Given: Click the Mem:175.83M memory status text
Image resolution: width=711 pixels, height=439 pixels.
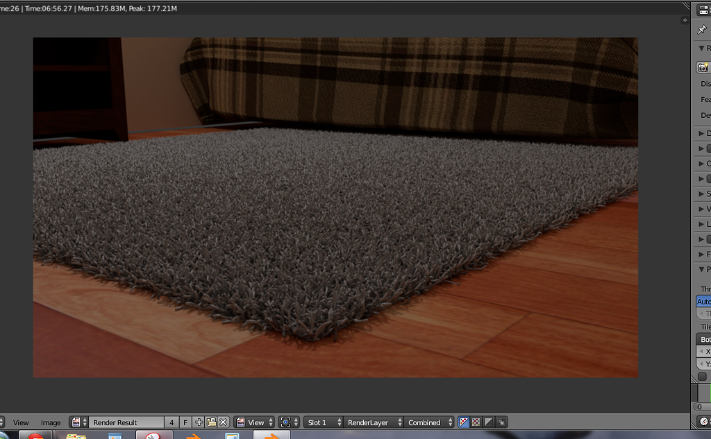Looking at the screenshot, I should coord(100,8).
